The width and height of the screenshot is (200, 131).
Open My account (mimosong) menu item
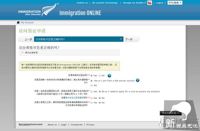pyautogui.click(x=105, y=3)
